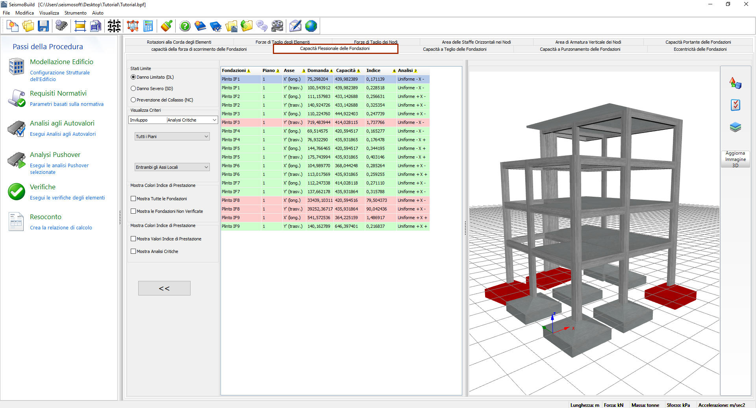This screenshot has height=408, width=756.
Task: Click the layers icon beside 3D view
Action: point(735,127)
